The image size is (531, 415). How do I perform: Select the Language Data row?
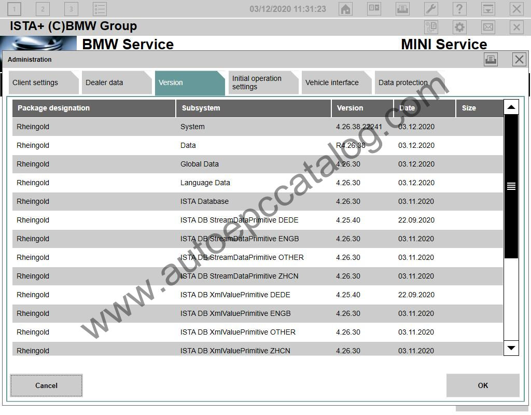[258, 183]
